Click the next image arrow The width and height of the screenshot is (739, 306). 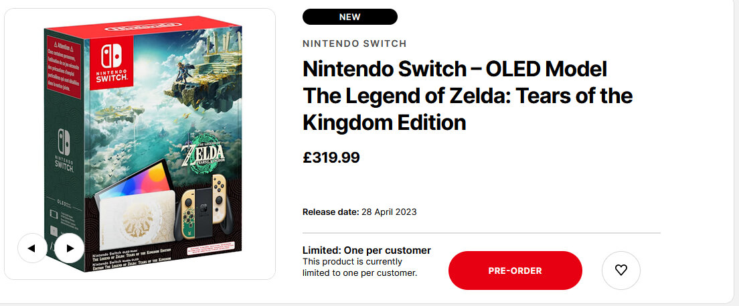pos(69,248)
